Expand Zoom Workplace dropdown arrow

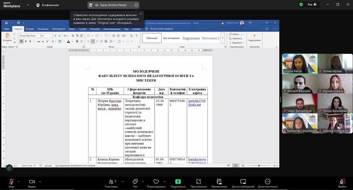(28, 5)
